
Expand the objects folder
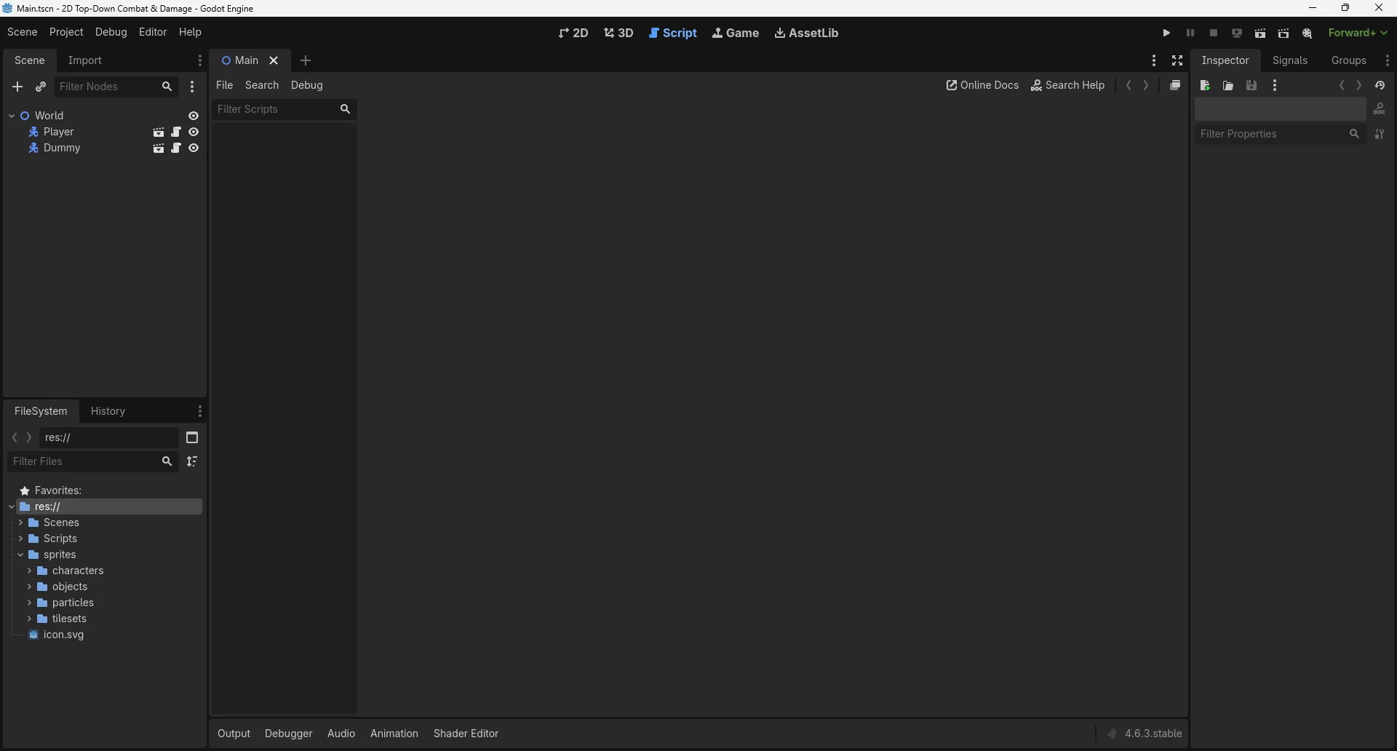tap(29, 587)
